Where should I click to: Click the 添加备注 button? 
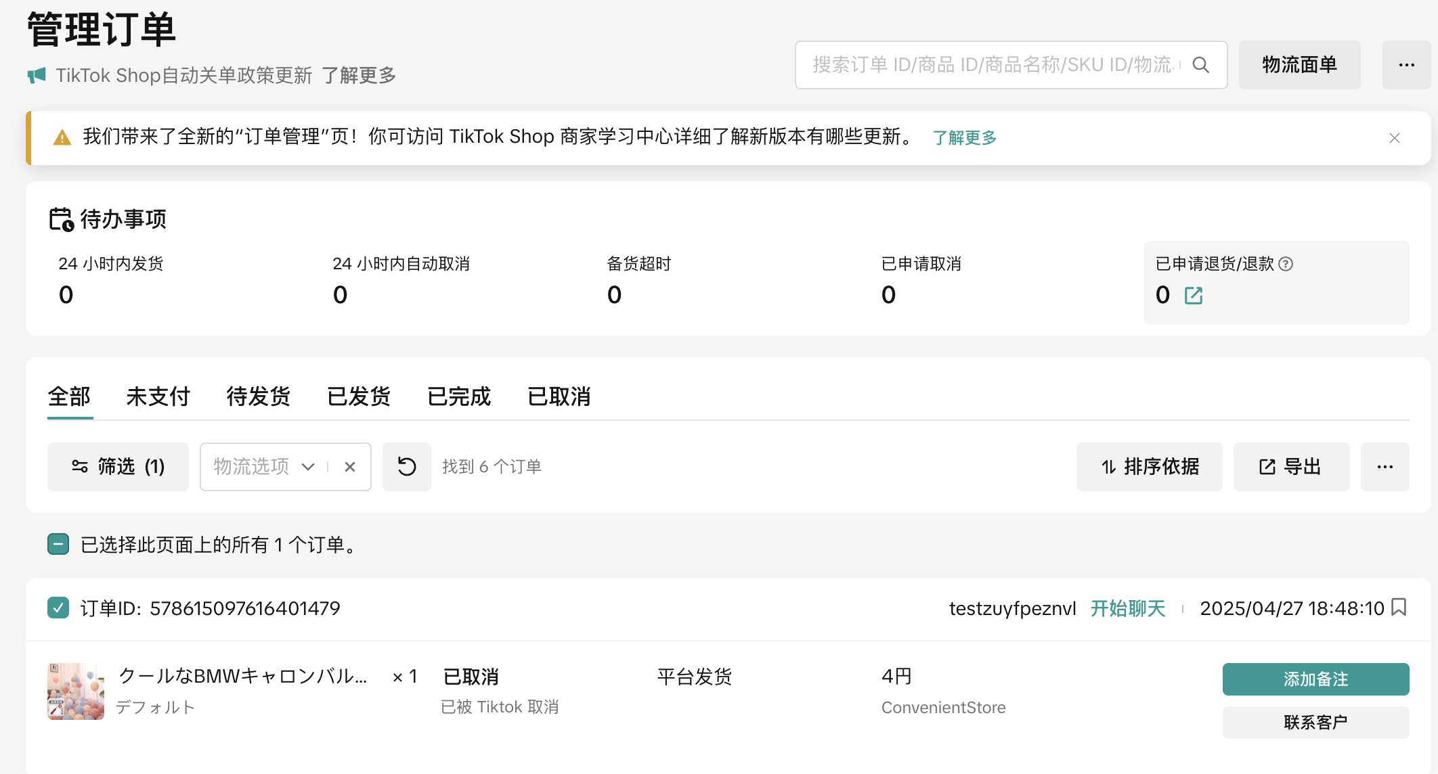(x=1315, y=679)
